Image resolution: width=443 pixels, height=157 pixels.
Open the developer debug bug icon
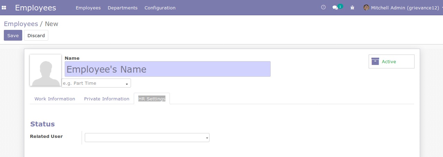(x=352, y=8)
